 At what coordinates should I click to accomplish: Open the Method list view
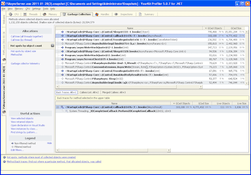click(17, 55)
